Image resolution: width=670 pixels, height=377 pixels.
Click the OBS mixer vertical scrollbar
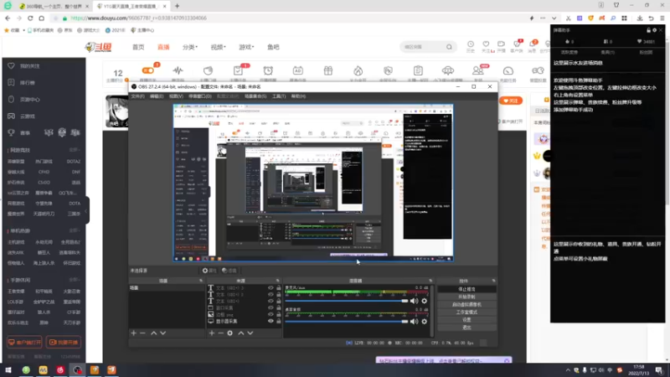tap(433, 310)
